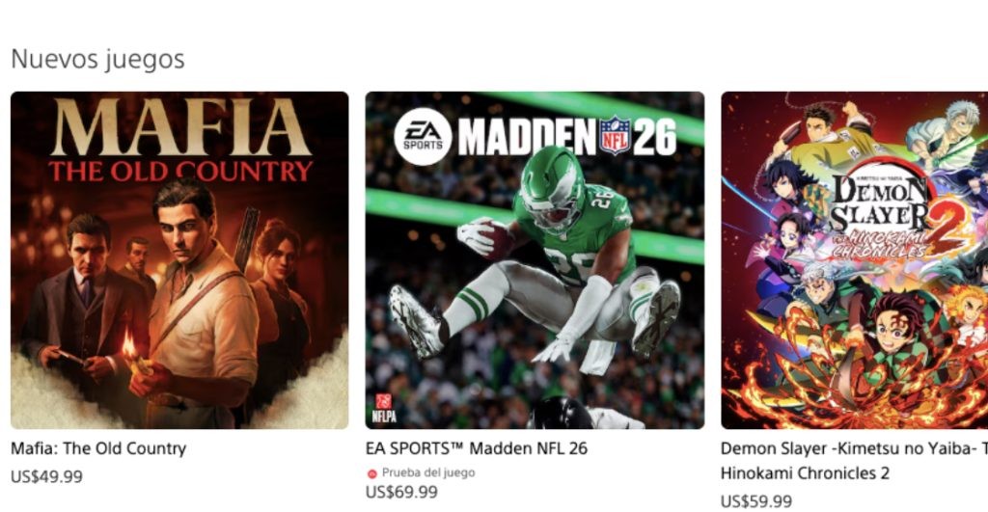988x512 pixels.
Task: Open the Demon Slayer cover thumbnail
Action: pyautogui.click(x=855, y=260)
